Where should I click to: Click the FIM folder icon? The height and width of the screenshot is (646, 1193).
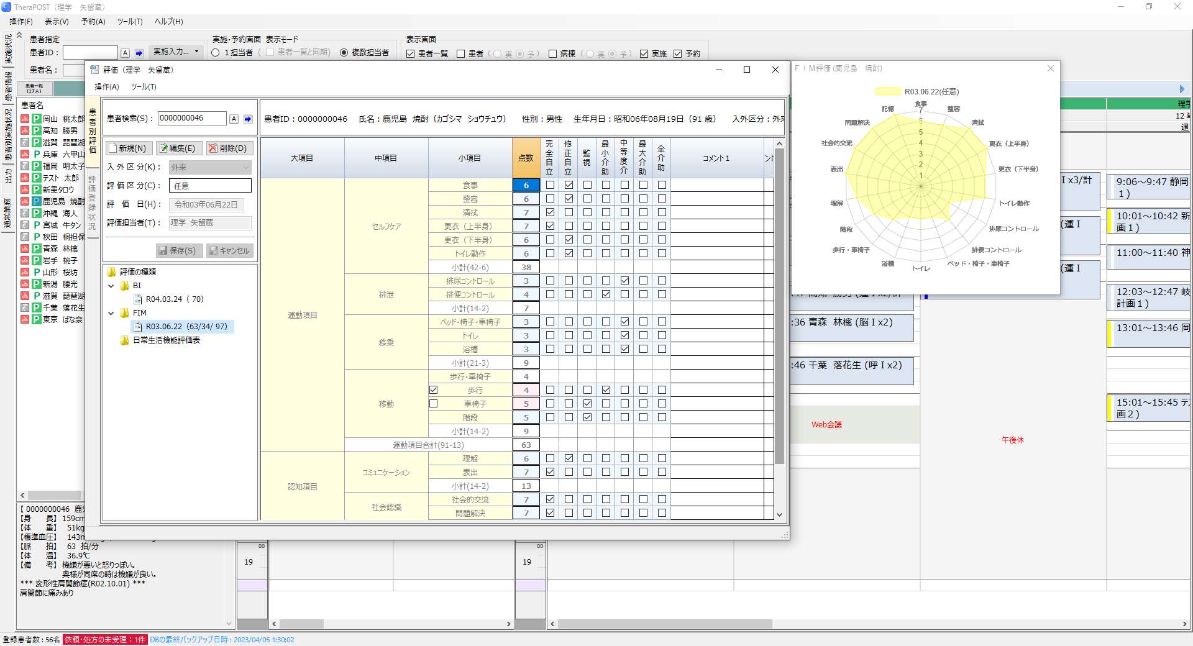tap(125, 313)
